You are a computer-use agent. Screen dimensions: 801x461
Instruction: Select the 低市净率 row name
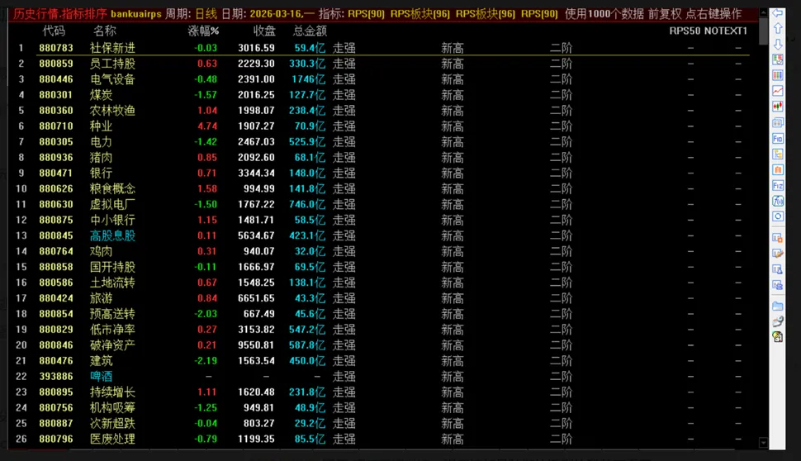(x=112, y=330)
